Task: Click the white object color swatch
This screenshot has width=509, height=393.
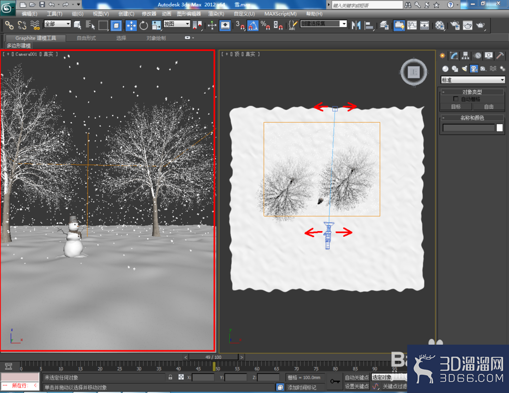Action: (500, 128)
